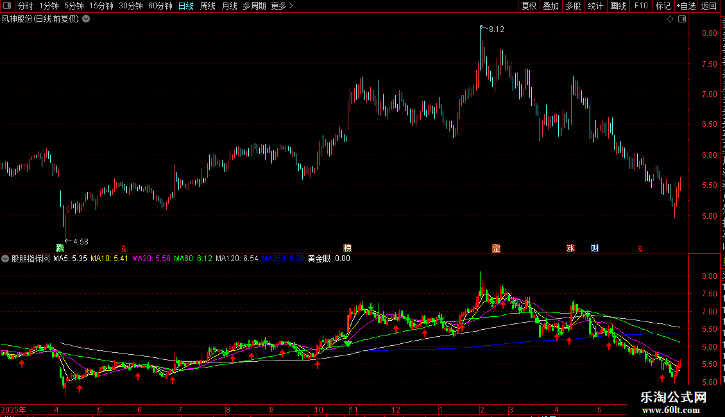Click 6.50 on indicator panel price axis

point(709,329)
